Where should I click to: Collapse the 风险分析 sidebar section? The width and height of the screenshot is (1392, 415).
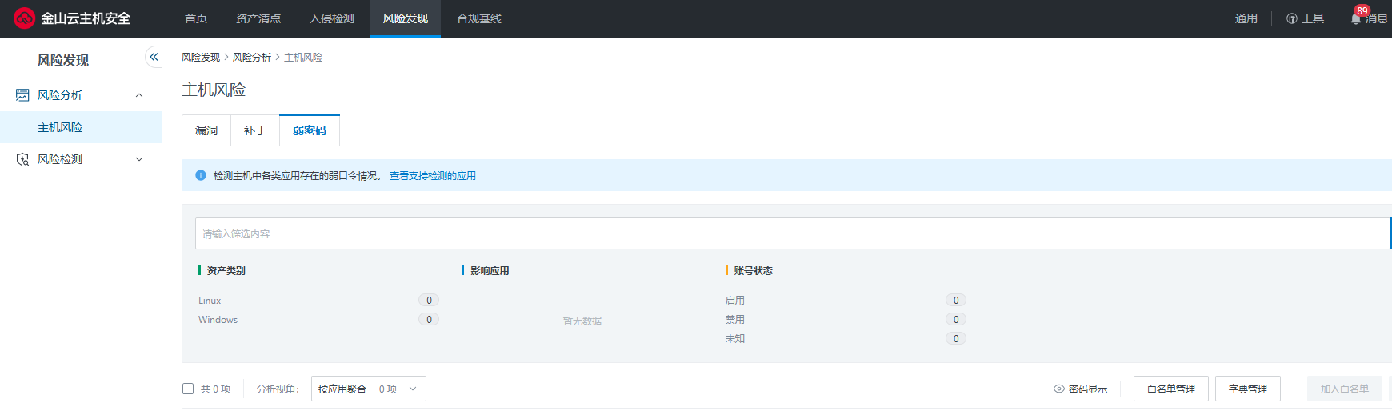pos(139,95)
